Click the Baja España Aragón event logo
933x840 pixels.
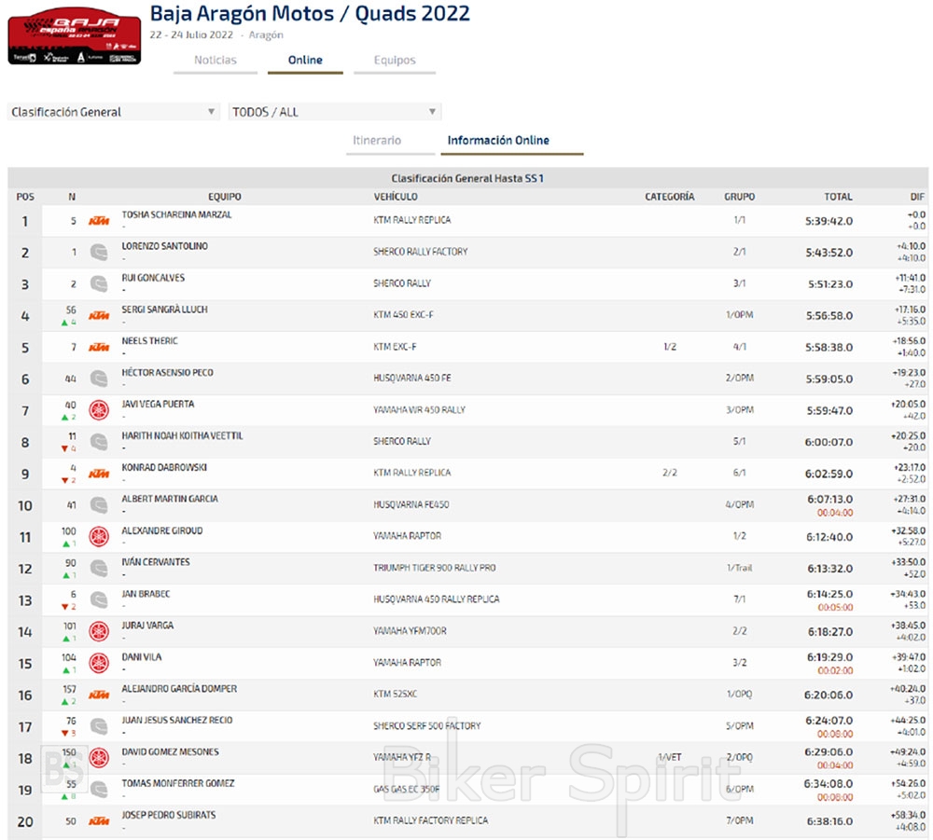[75, 38]
